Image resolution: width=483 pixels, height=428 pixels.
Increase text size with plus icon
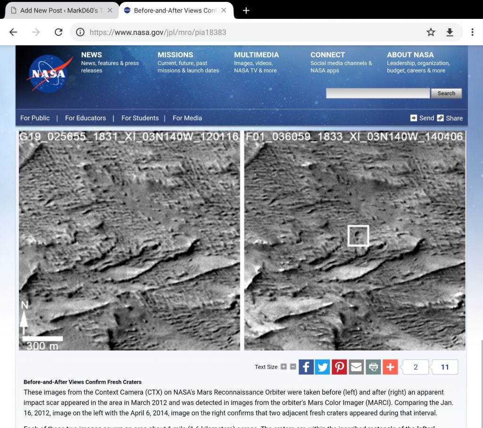(x=283, y=367)
